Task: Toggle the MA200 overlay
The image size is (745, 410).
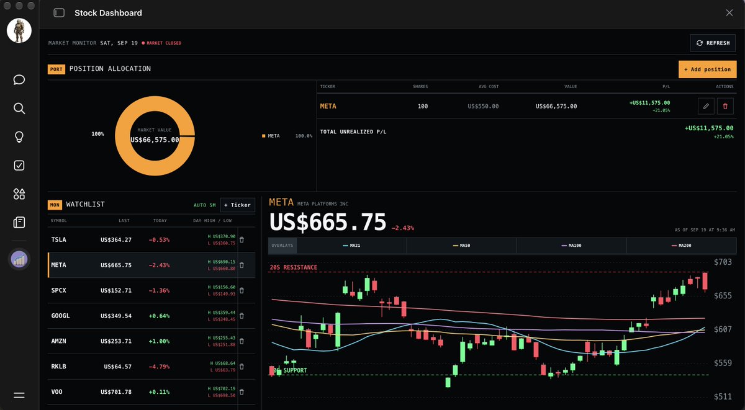Action: pyautogui.click(x=681, y=246)
